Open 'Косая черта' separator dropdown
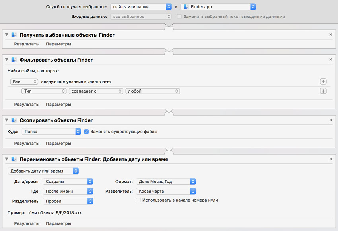The image size is (338, 231). pyautogui.click(x=166, y=191)
